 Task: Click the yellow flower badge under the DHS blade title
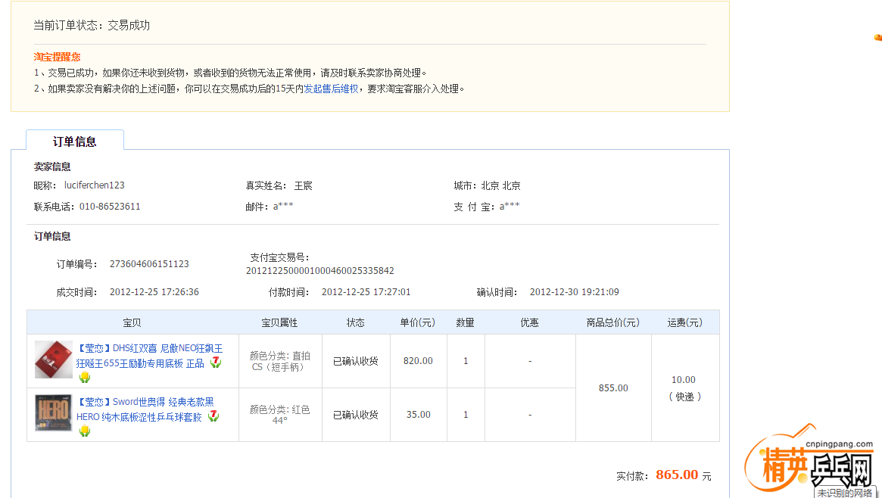click(84, 377)
